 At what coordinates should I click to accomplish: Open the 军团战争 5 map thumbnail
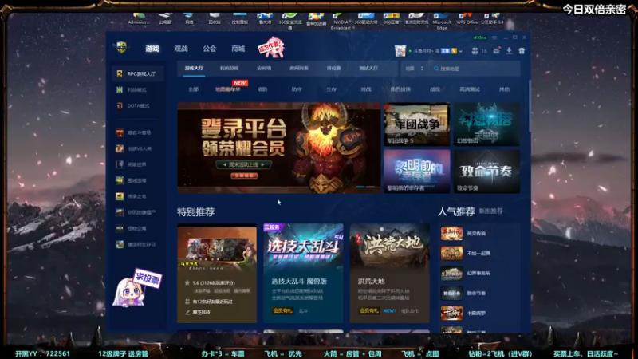point(416,124)
